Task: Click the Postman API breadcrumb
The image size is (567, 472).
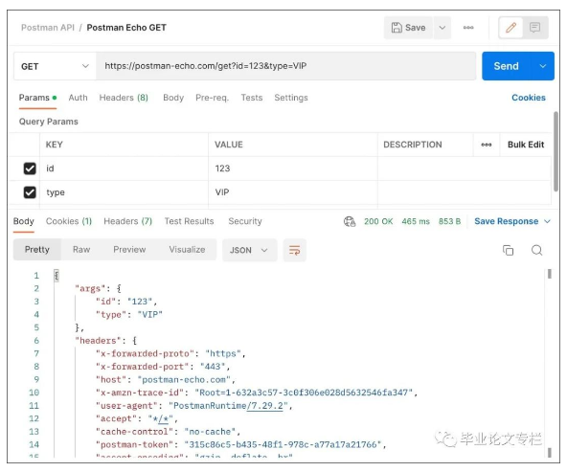Action: point(48,28)
